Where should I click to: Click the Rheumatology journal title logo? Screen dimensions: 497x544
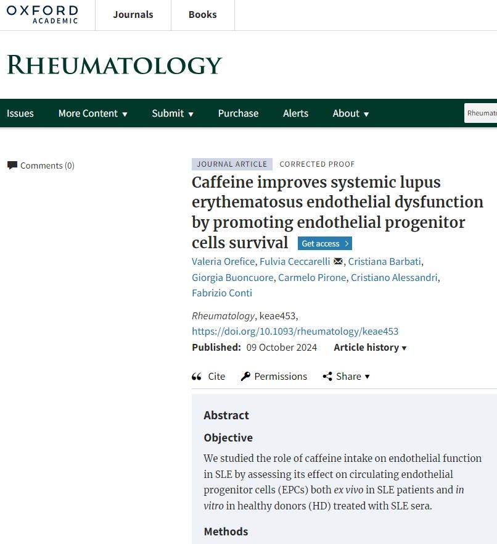114,65
